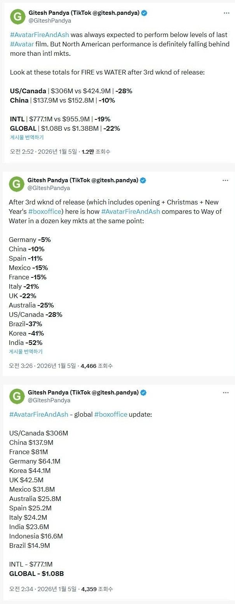This screenshot has width=235, height=604.
Task: Open the #boxoffice hashtag in the global update post
Action: pyautogui.click(x=111, y=414)
